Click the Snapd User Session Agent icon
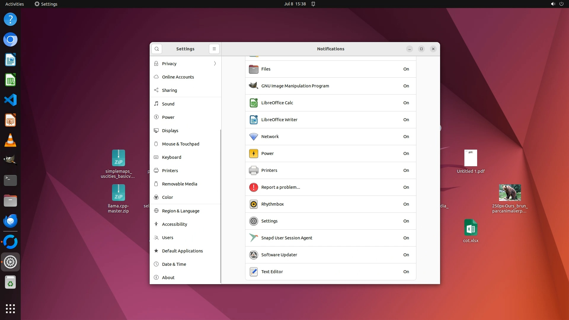The width and height of the screenshot is (569, 320). [x=253, y=238]
